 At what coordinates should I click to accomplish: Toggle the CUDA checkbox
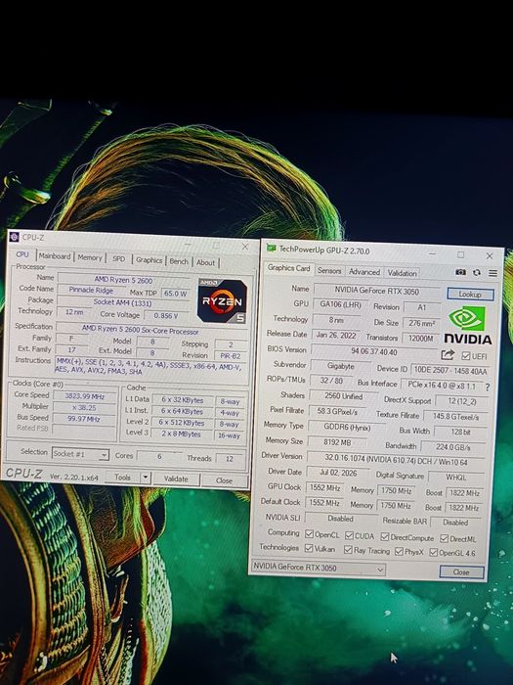click(x=349, y=535)
